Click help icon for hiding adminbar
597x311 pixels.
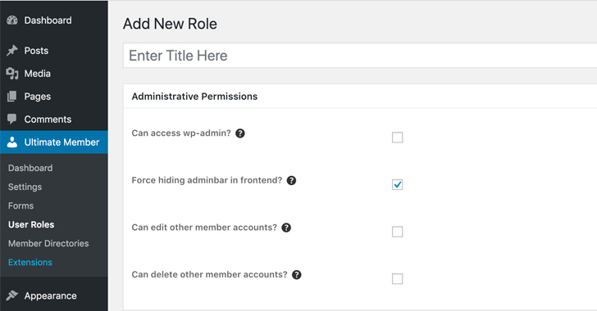pos(291,181)
